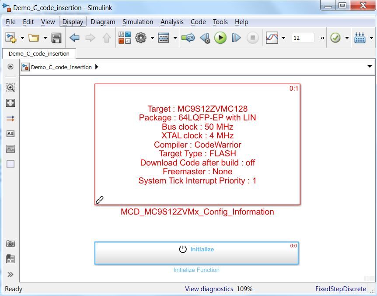Click the simulation stop time field
Image resolution: width=377 pixels, height=296 pixels.
click(303, 38)
